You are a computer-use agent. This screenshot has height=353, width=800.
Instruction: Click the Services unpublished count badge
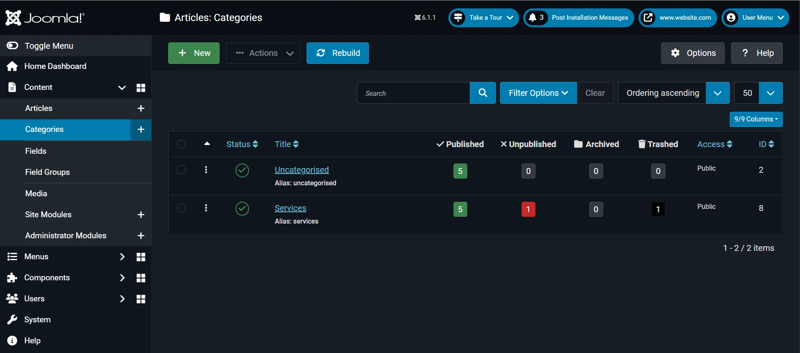click(528, 209)
